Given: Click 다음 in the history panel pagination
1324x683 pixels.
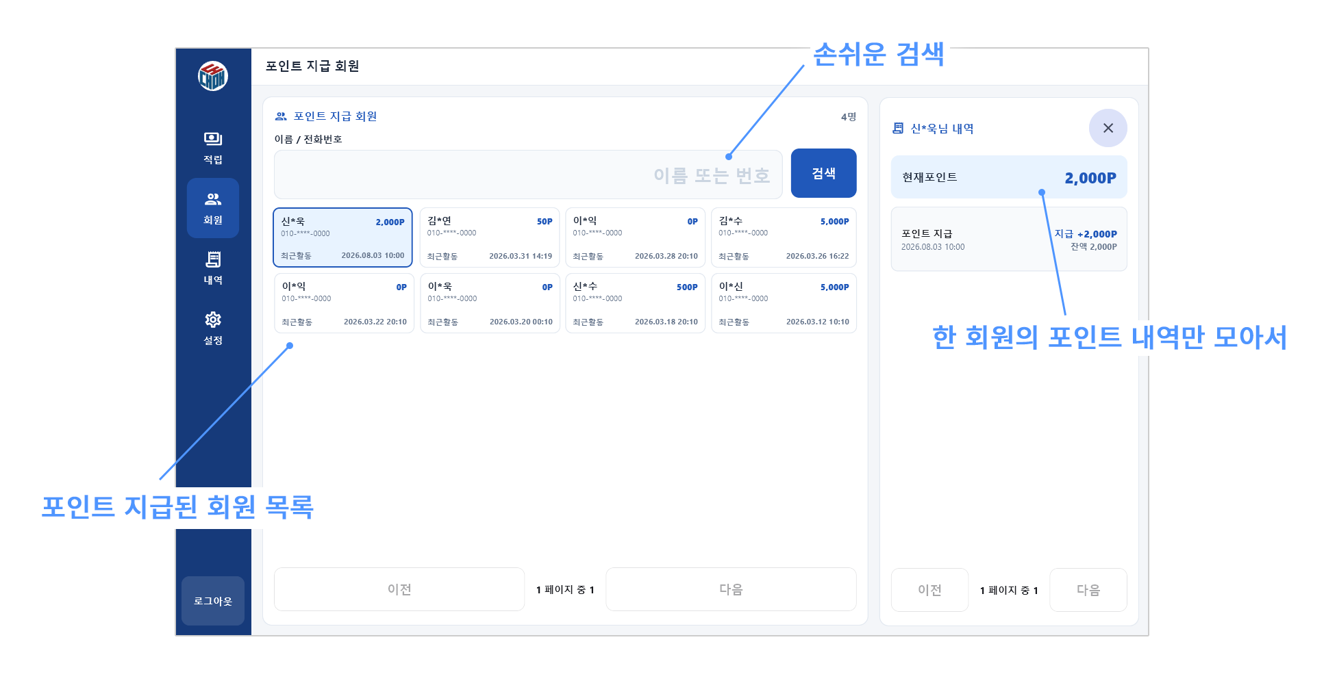Looking at the screenshot, I should coord(1088,590).
